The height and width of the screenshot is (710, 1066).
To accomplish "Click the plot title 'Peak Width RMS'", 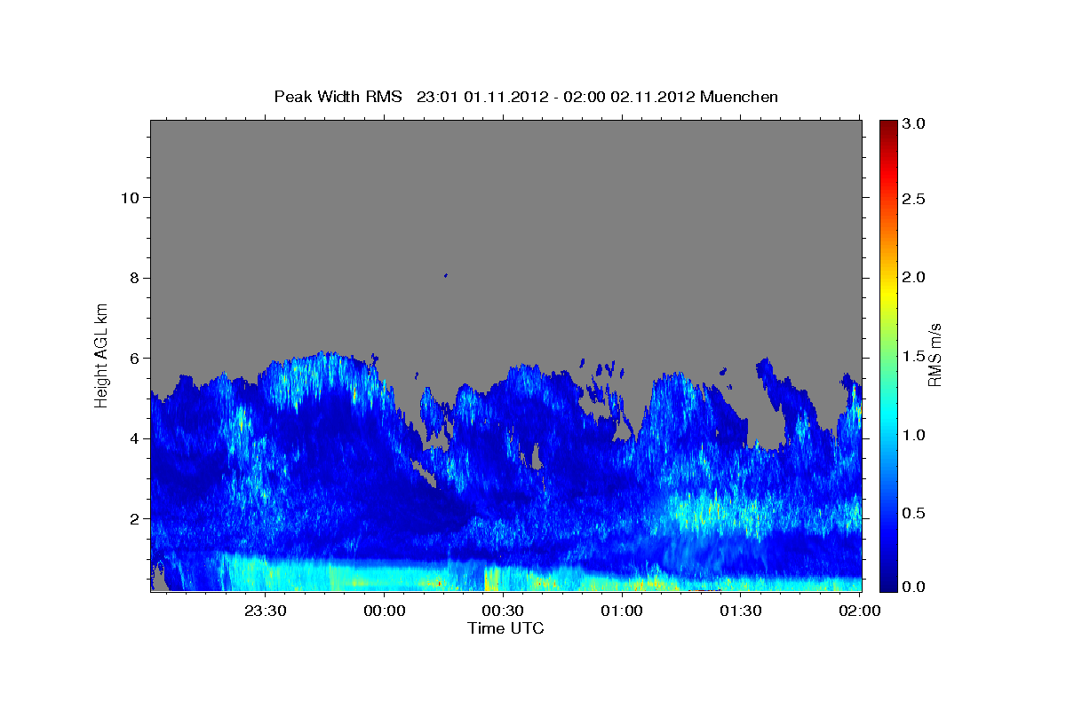I will click(x=338, y=97).
